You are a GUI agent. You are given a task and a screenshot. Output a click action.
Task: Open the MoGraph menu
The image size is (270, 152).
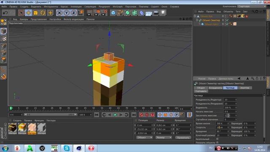tap(118, 7)
